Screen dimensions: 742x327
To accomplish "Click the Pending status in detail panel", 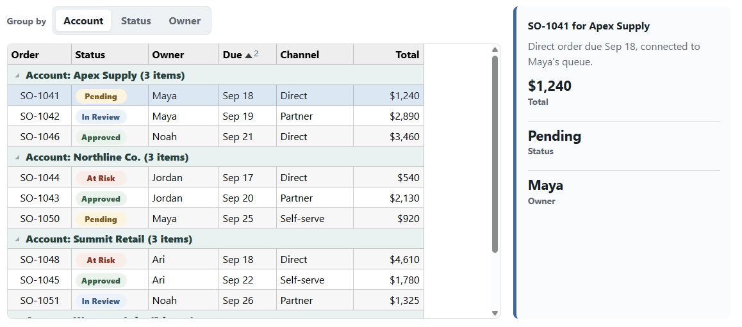I will [554, 136].
